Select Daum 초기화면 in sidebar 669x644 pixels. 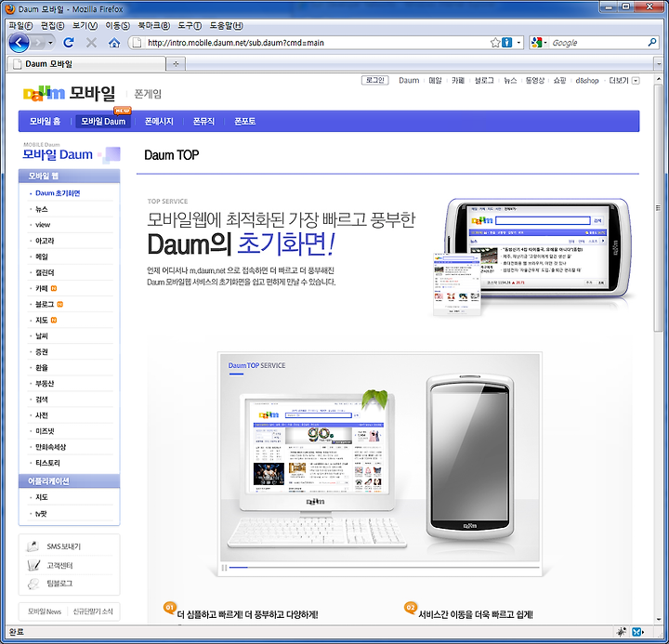click(58, 193)
